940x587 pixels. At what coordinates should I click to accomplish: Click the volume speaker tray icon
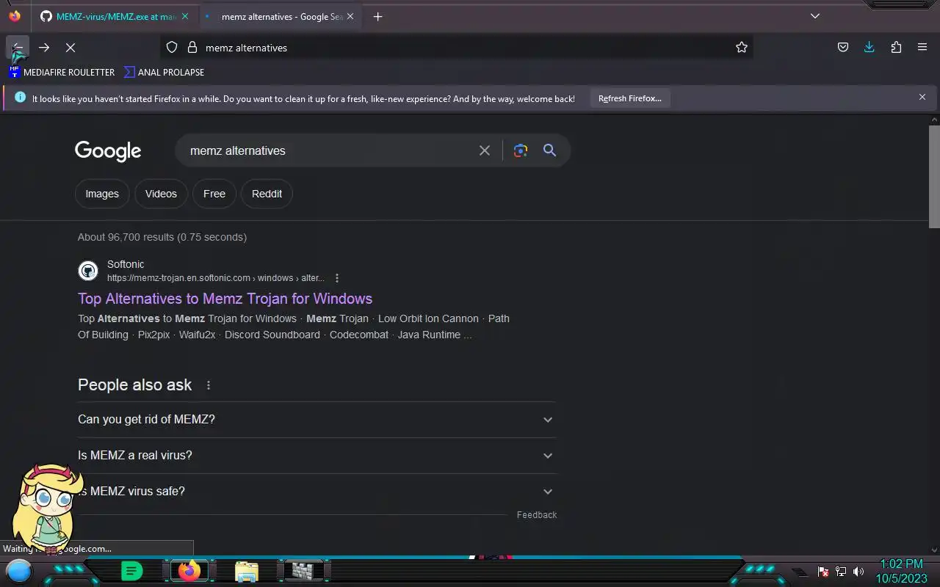pyautogui.click(x=858, y=572)
